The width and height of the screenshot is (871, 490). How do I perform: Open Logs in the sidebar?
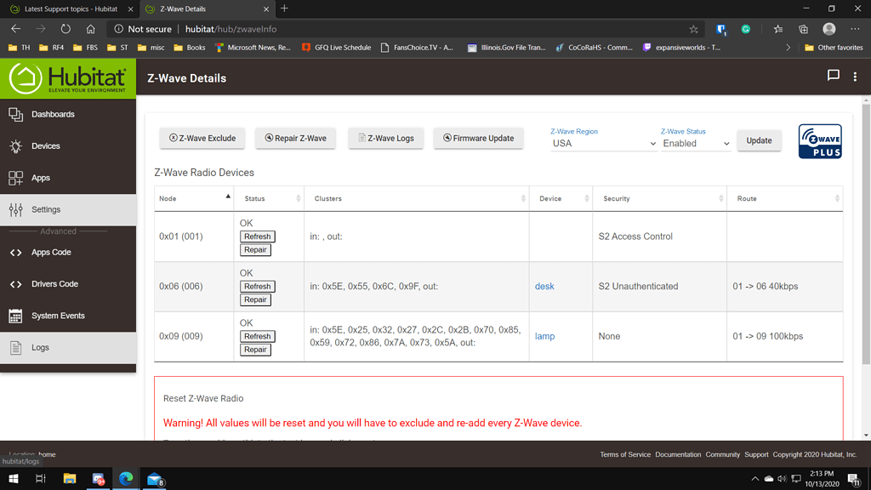click(68, 348)
